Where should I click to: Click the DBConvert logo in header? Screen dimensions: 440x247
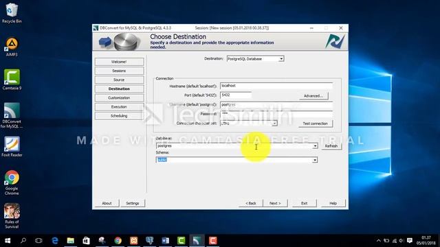click(335, 41)
